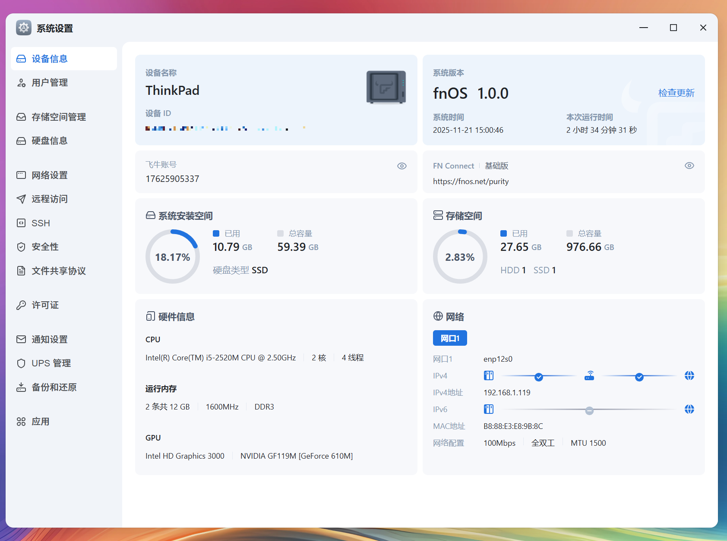
Task: Click the IPv6 row device icon
Action: 489,409
